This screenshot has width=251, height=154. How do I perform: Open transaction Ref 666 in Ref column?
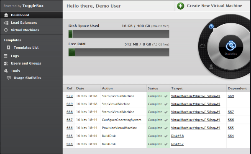[69, 128]
